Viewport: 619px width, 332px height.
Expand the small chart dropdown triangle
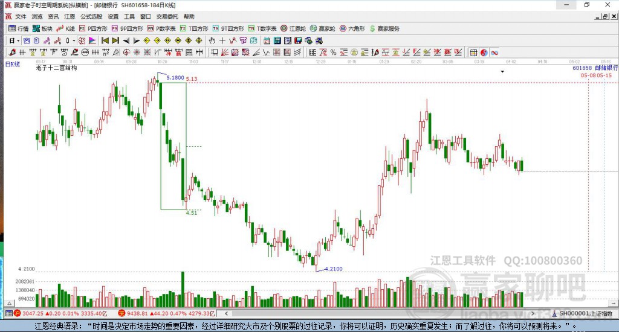[x=502, y=72]
